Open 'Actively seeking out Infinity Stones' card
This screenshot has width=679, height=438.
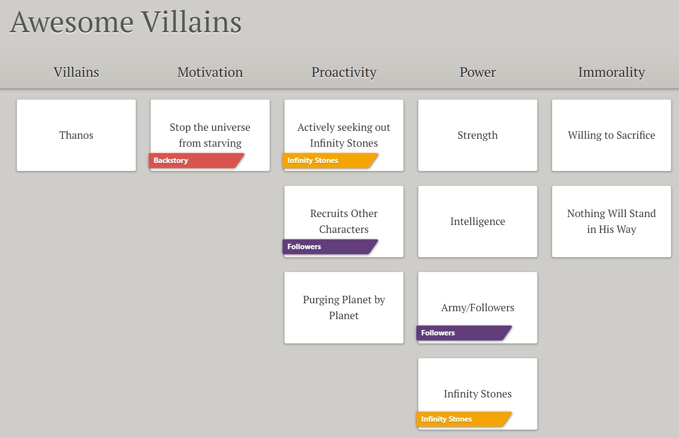coord(344,135)
